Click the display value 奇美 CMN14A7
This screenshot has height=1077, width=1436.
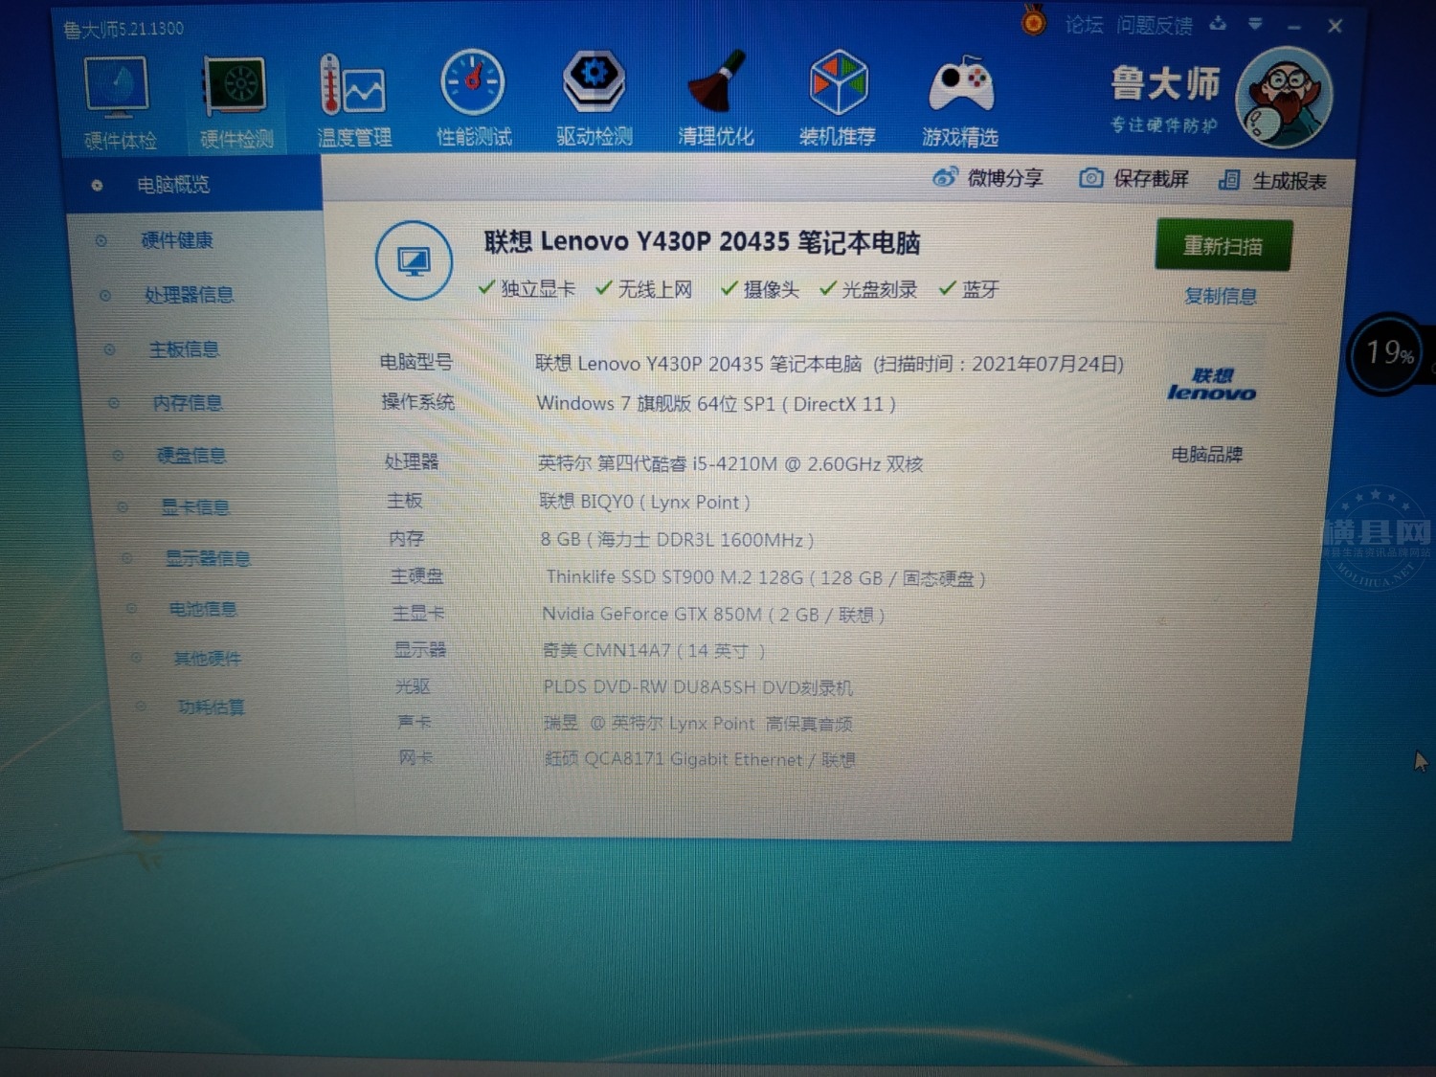(654, 651)
